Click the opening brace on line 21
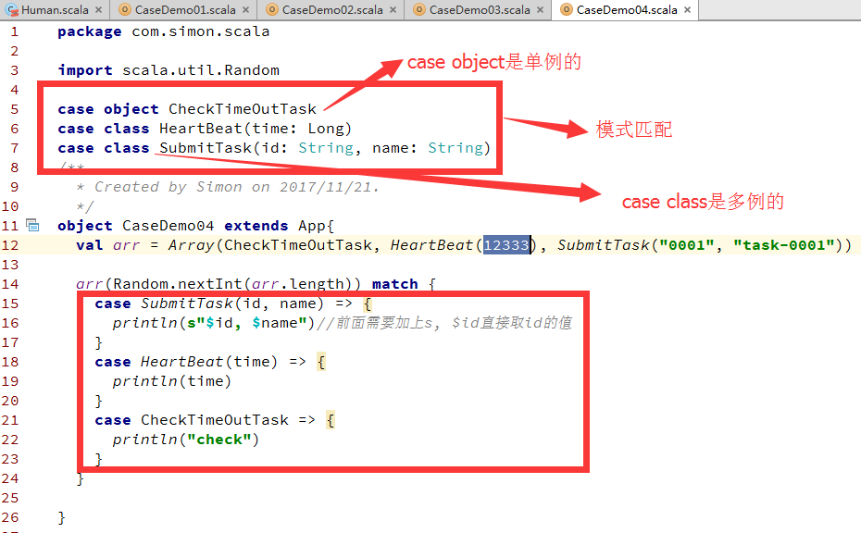 pyautogui.click(x=330, y=420)
